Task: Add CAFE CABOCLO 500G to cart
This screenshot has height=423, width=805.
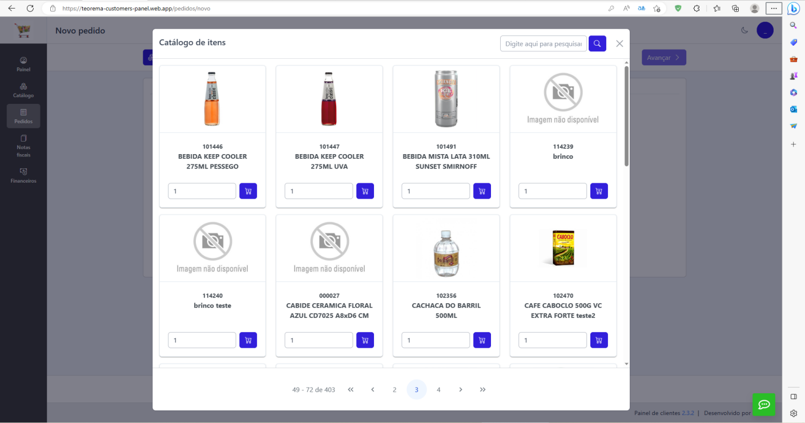Action: [599, 340]
